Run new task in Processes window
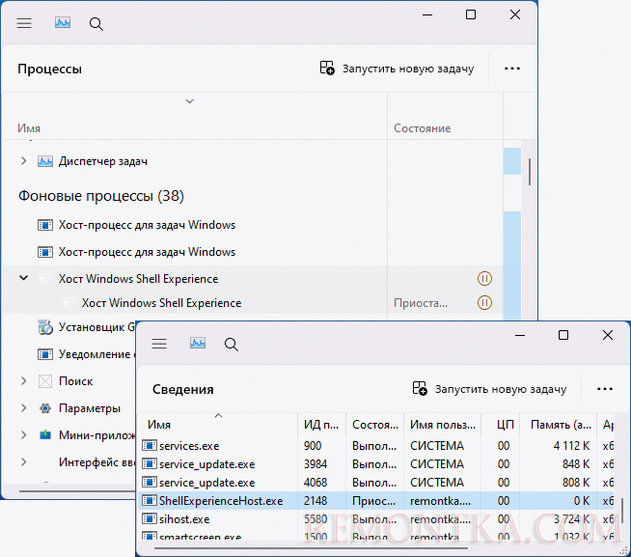 tap(397, 69)
